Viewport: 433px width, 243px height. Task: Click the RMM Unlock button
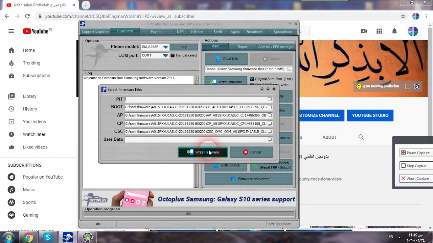pos(226,166)
